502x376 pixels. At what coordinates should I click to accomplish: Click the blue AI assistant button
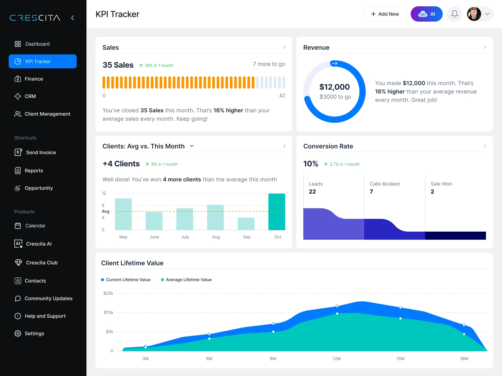(x=426, y=14)
